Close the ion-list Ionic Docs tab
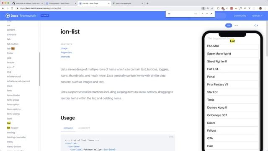The image size is (268, 151). (109, 3)
